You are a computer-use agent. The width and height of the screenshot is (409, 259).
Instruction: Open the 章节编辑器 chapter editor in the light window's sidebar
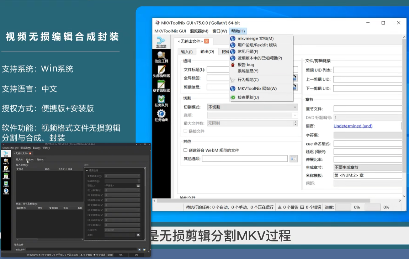(x=161, y=86)
